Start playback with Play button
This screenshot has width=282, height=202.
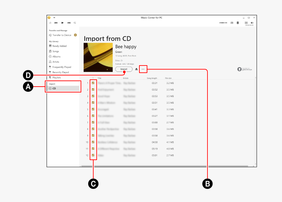[x=62, y=23]
